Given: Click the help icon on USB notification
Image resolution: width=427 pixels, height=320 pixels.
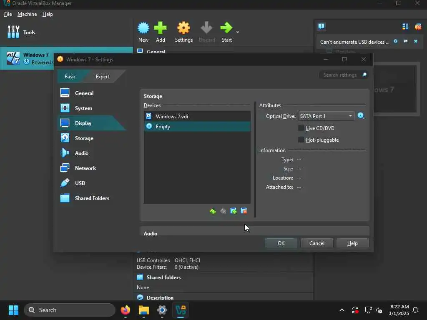Looking at the screenshot, I should pyautogui.click(x=395, y=41).
